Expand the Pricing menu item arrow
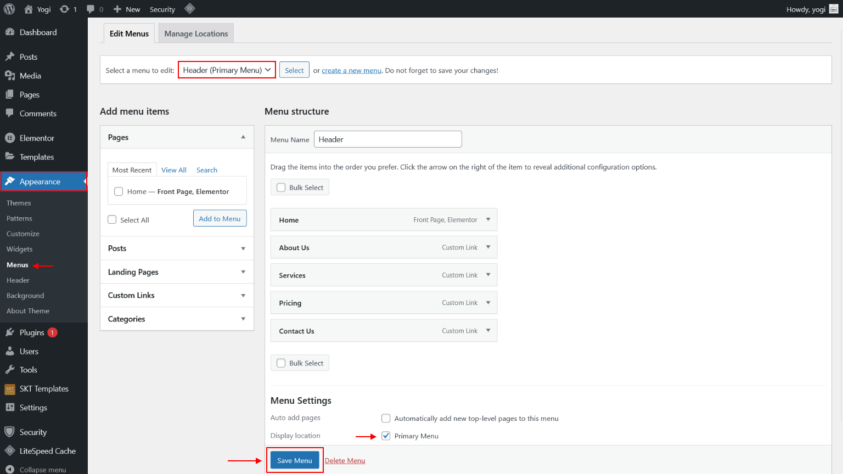This screenshot has width=843, height=474. point(488,302)
